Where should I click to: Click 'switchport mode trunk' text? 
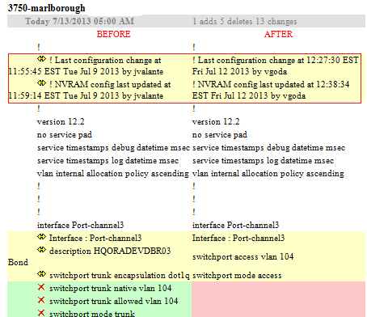92,314
